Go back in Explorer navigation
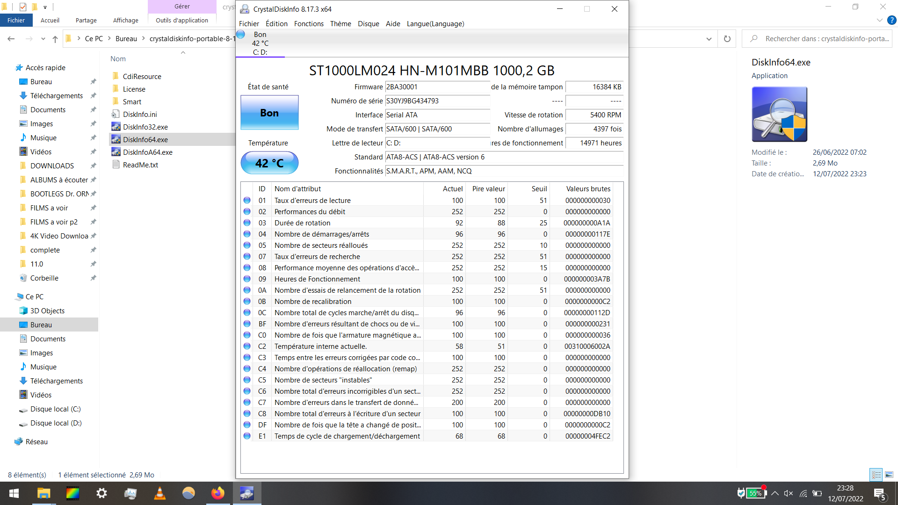898x505 pixels. tap(11, 39)
